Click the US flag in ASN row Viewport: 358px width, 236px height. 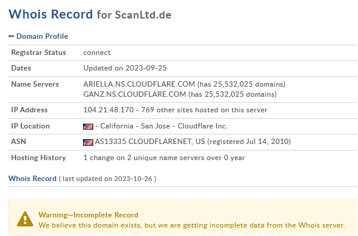point(88,142)
